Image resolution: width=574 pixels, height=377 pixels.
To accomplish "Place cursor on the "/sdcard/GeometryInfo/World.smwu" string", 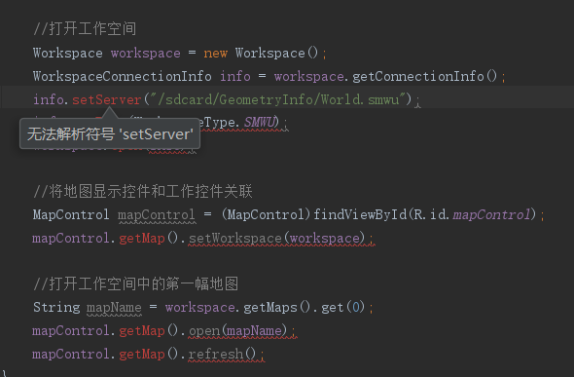I will point(278,99).
